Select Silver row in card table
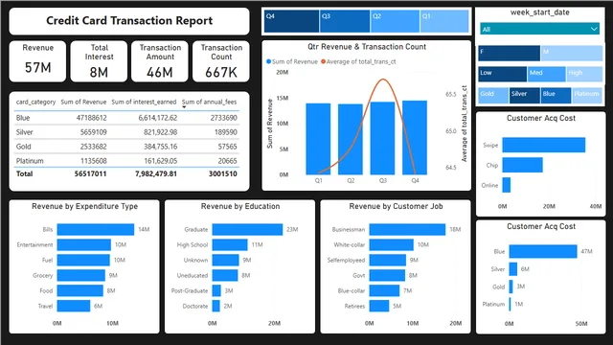This screenshot has height=345, width=613. pos(126,132)
